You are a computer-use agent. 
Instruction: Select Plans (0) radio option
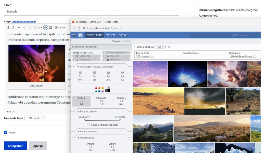[x=105, y=56]
